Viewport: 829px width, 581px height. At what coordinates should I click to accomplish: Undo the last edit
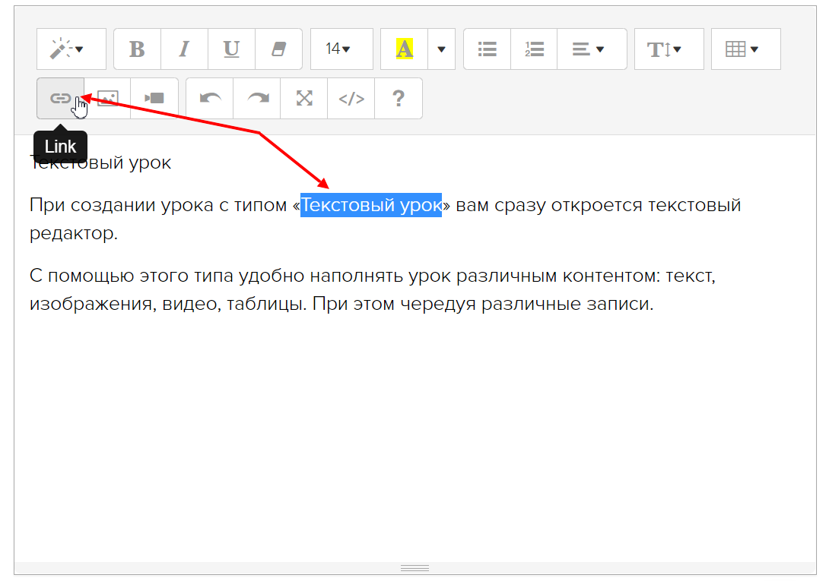(210, 98)
